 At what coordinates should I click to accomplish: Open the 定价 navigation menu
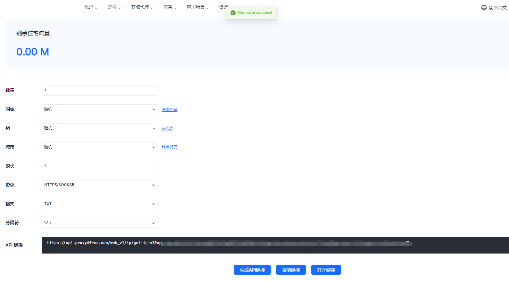tap(114, 7)
